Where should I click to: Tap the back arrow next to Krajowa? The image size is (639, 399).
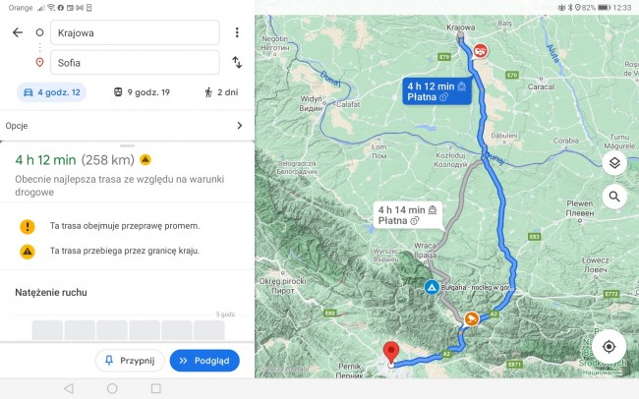[x=18, y=32]
